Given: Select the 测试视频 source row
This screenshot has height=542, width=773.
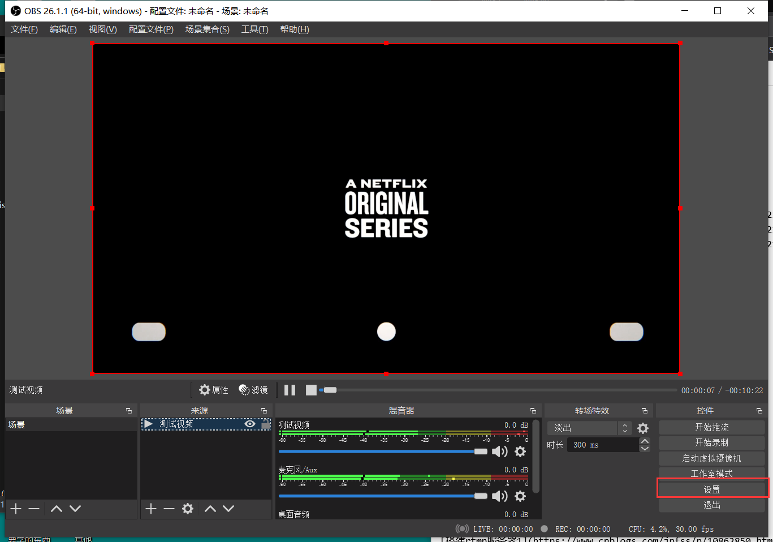Looking at the screenshot, I should point(206,424).
